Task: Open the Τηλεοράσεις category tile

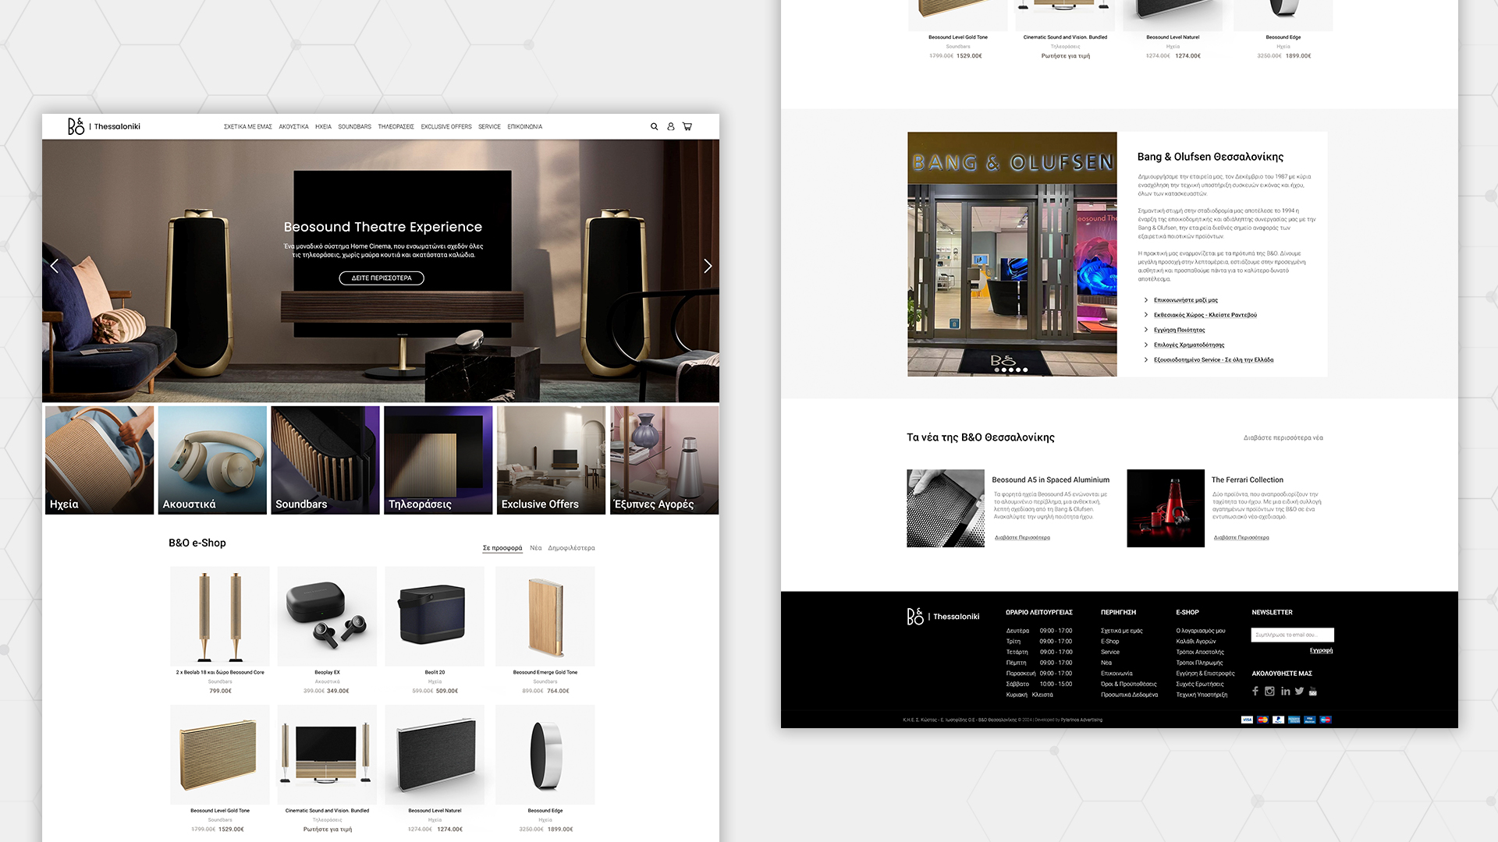Action: 438,460
